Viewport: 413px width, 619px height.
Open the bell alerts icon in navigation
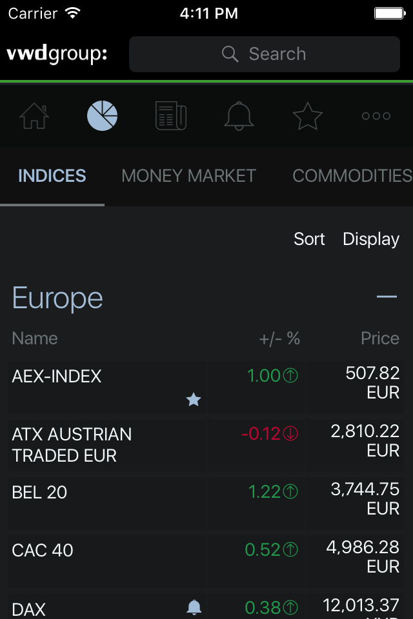tap(239, 116)
